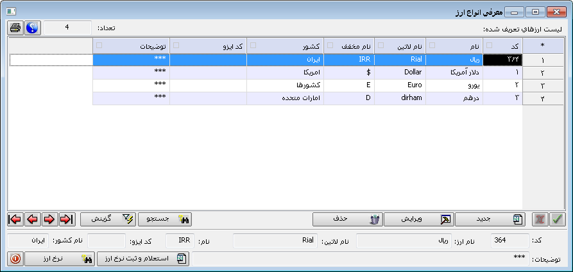The image size is (573, 272).
Task: Click the امریکا country cell
Action: (285, 72)
